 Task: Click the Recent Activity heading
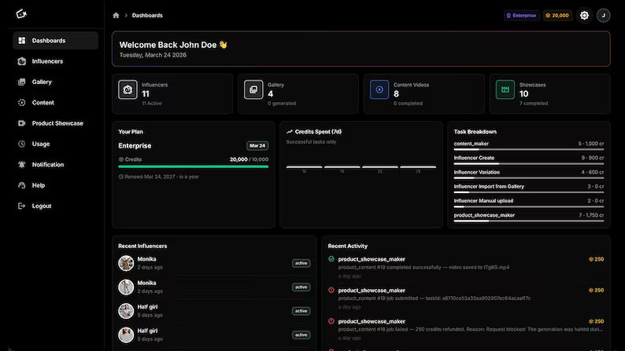[348, 246]
